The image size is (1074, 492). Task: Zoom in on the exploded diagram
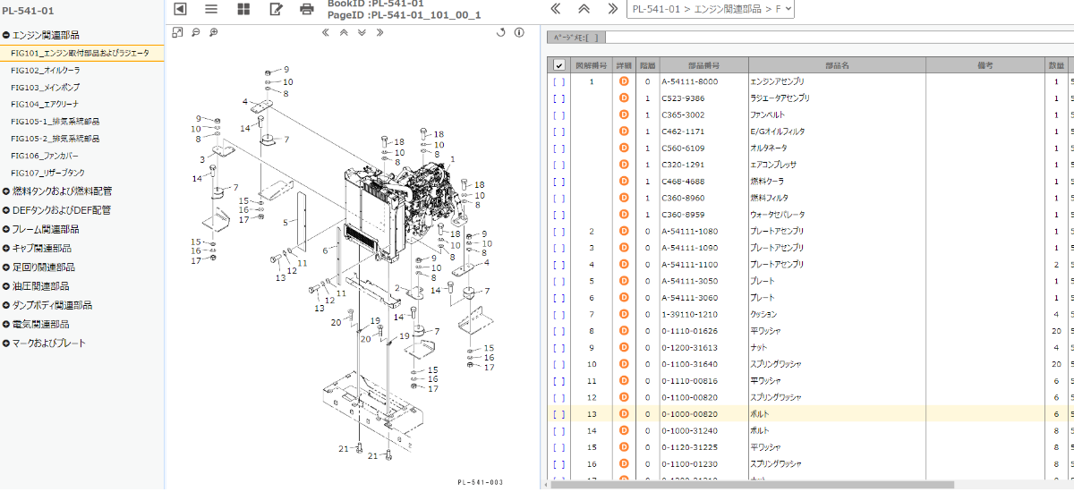pyautogui.click(x=213, y=32)
